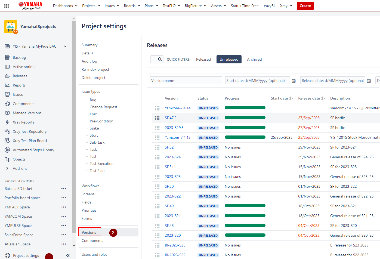
Task: Open the Assets dropdown menu
Action: 219,6
